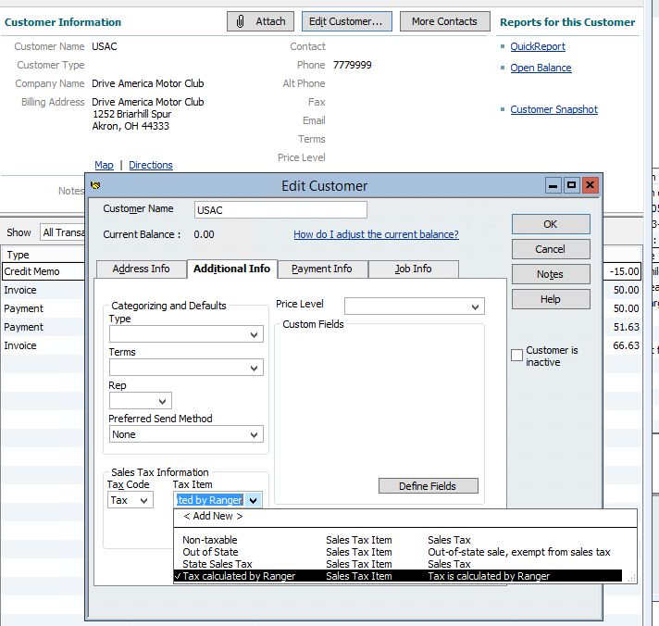Switch to the Address Info tab
Viewport: 659px width, 626px height.
point(141,269)
